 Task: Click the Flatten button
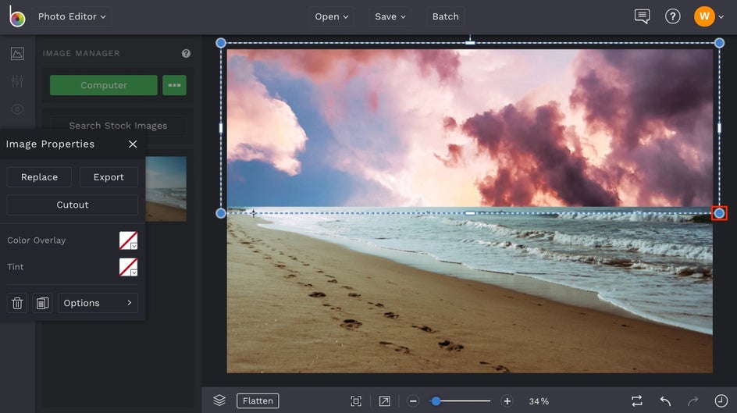pos(258,401)
